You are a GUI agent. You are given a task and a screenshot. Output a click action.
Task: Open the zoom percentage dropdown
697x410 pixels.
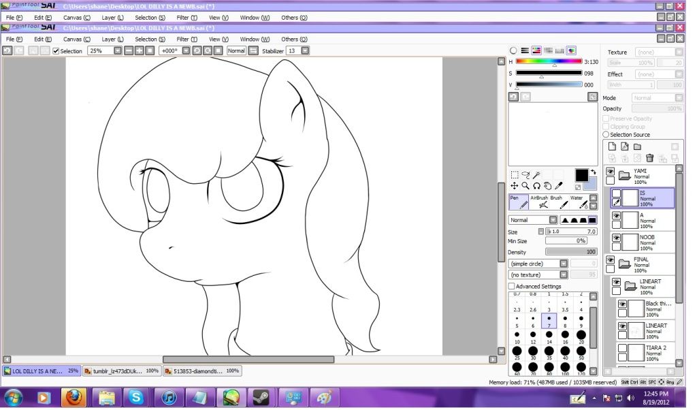point(117,50)
